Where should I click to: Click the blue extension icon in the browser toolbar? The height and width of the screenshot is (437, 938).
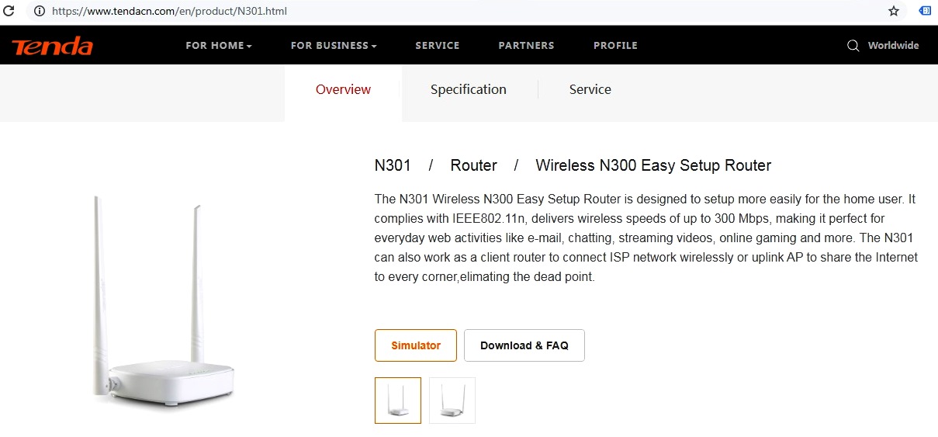coord(925,11)
